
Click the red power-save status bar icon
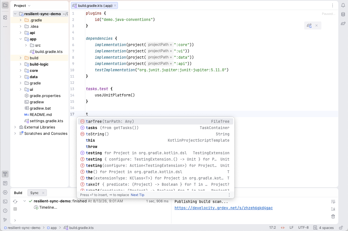pos(282,228)
